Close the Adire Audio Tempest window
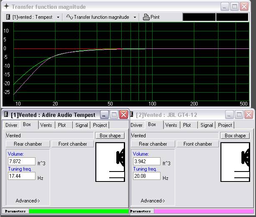Image resolution: width=256 pixels, height=217 pixels. click(x=123, y=114)
